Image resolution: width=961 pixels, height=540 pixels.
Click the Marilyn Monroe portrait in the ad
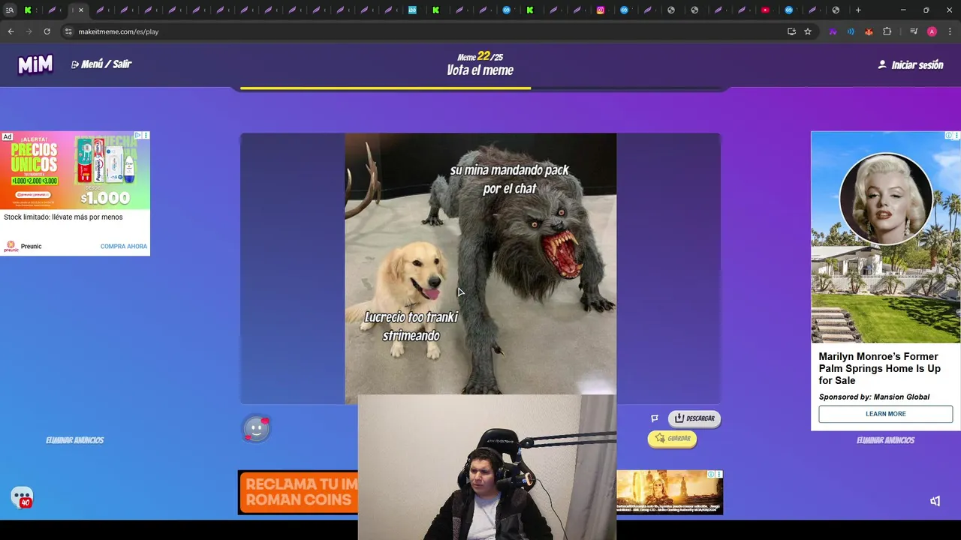point(886,199)
